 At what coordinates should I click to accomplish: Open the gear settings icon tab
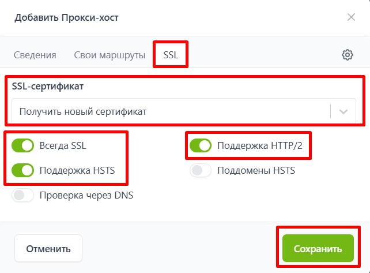347,55
